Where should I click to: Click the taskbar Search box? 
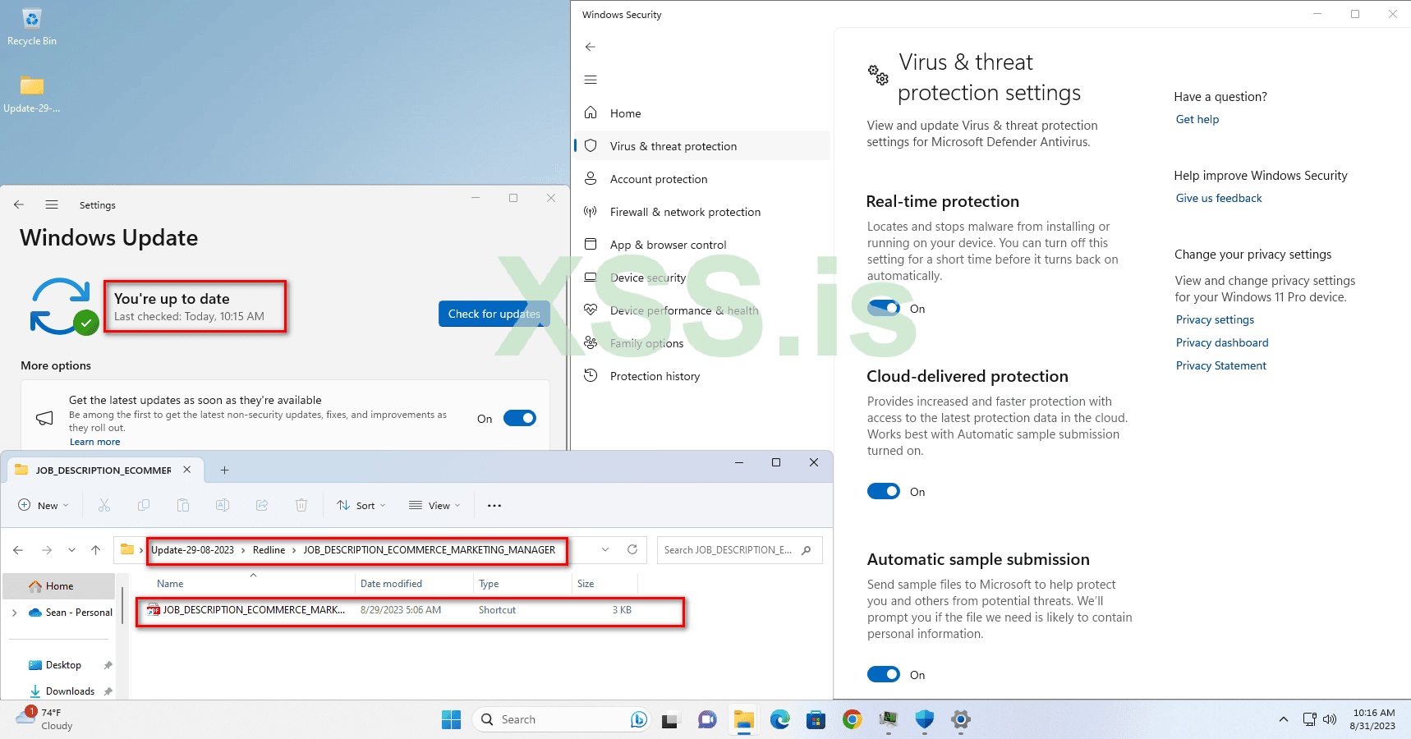(x=563, y=720)
